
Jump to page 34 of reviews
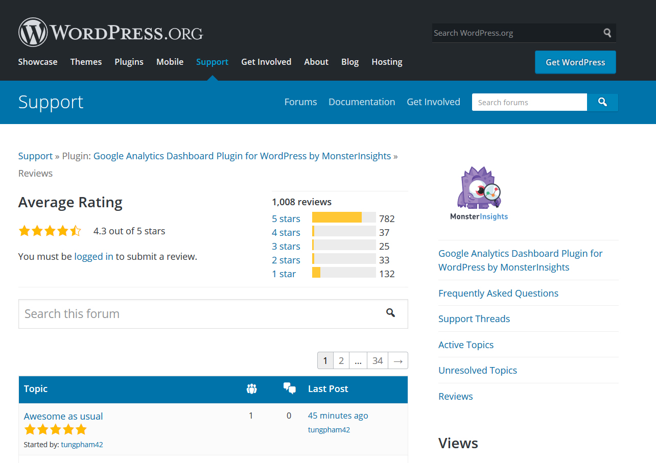[x=378, y=360]
